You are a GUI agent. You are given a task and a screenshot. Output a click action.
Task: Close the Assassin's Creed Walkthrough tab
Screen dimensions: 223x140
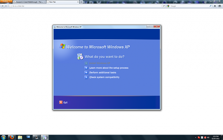pyautogui.click(x=45, y=2)
